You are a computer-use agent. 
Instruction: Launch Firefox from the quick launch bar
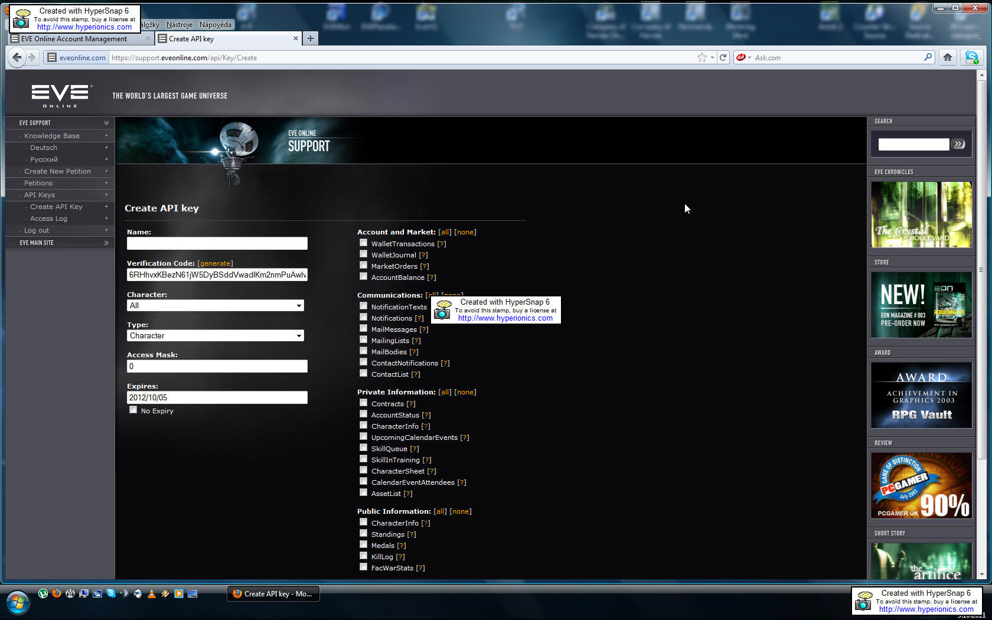pyautogui.click(x=57, y=593)
